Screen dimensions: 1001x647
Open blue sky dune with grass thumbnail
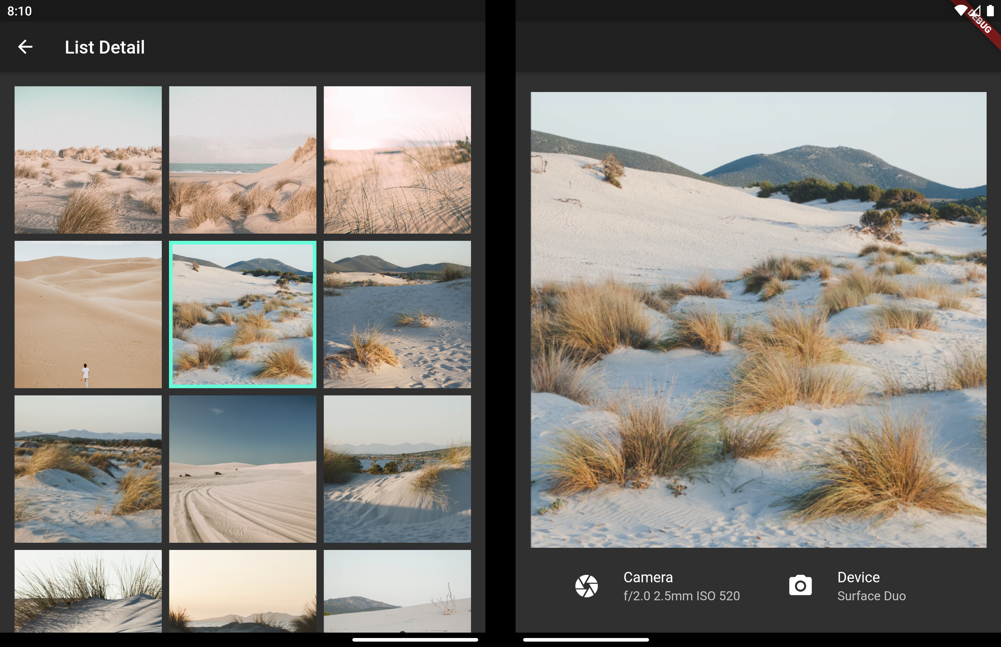tap(88, 469)
